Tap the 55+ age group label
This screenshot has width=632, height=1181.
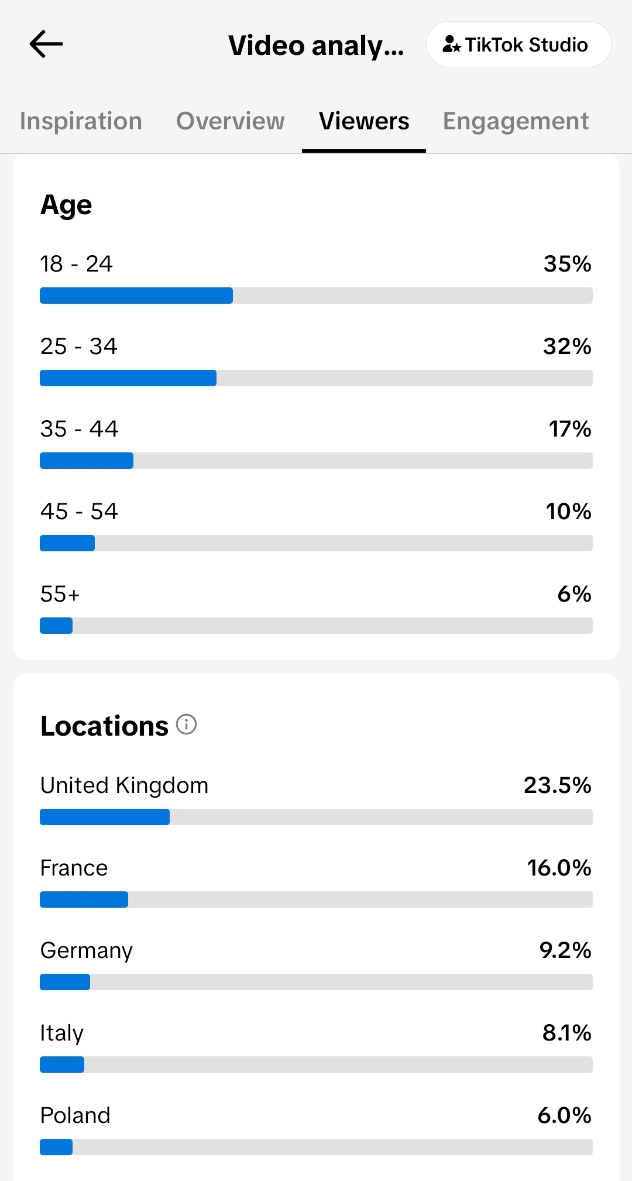(x=60, y=594)
